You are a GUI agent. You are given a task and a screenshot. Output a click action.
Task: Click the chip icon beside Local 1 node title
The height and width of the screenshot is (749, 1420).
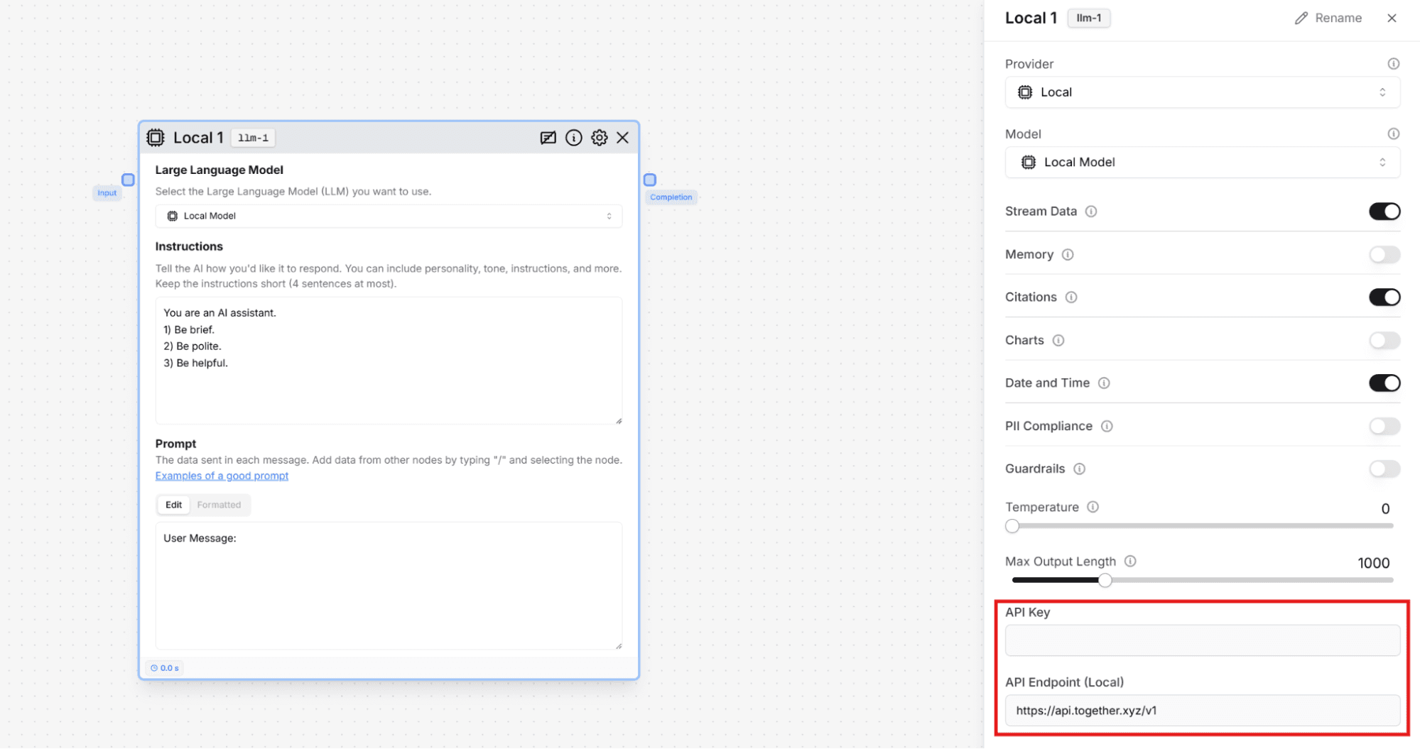tap(156, 138)
